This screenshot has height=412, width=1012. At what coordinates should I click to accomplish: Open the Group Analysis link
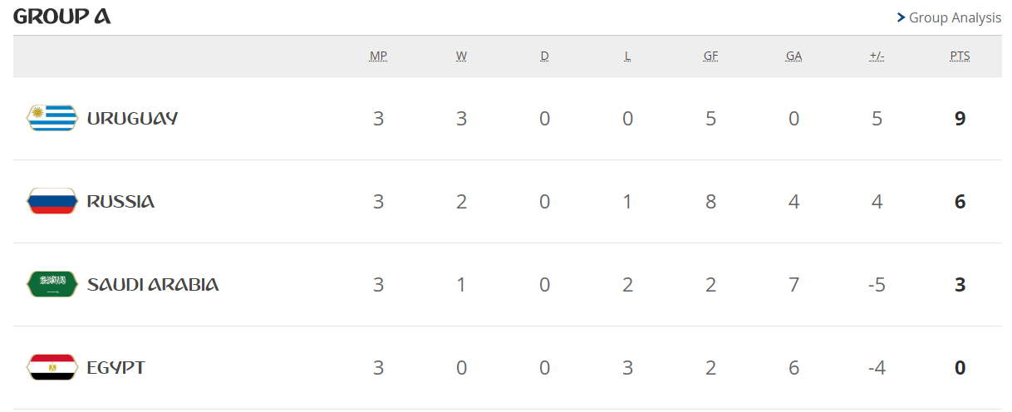point(955,17)
